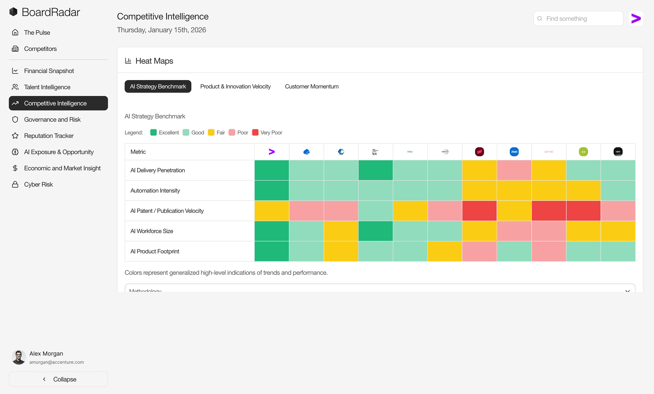Open Cyber Risk from sidebar
The image size is (654, 394).
point(38,184)
